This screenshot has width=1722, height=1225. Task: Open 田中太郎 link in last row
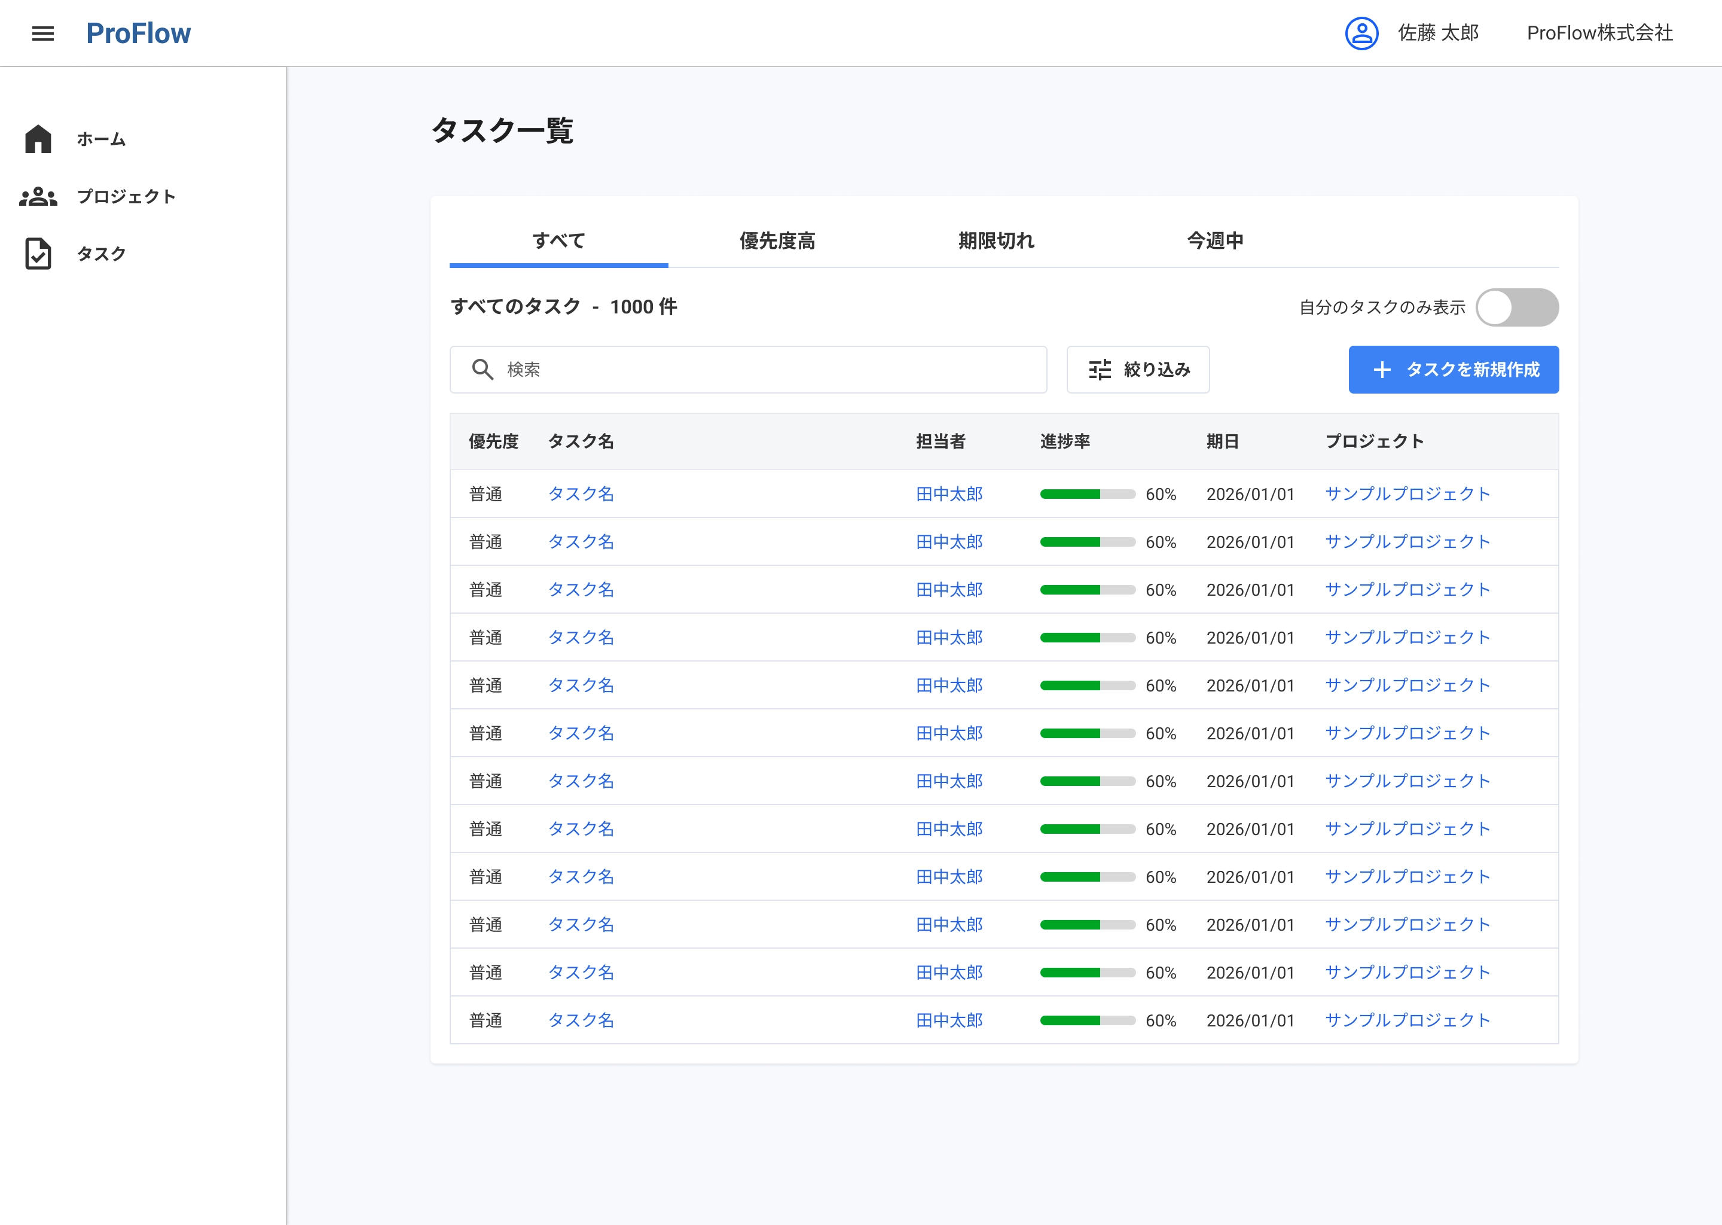tap(949, 1020)
